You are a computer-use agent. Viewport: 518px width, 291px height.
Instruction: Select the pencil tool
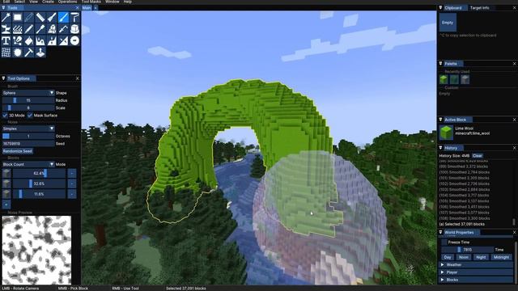point(29,29)
